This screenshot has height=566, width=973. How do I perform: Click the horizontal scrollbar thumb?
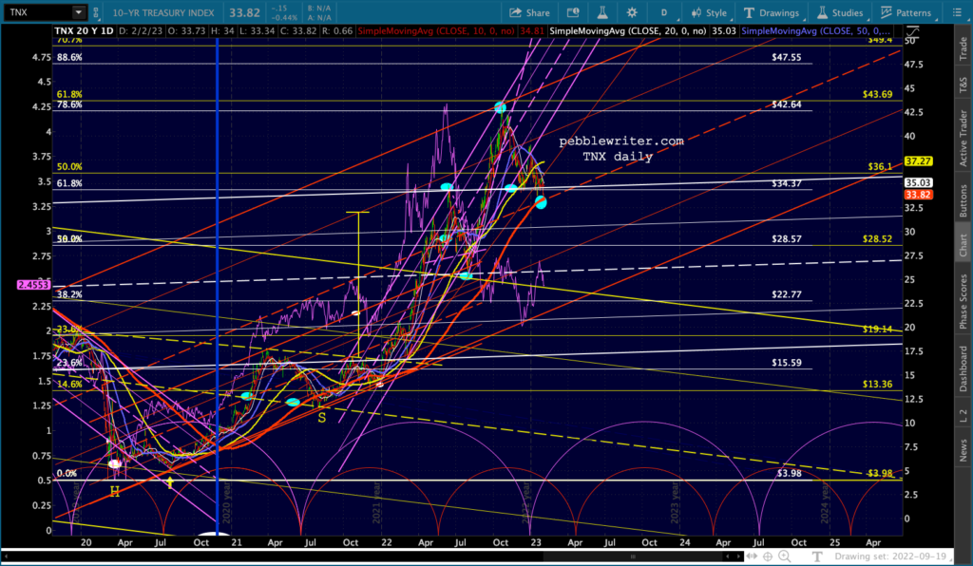tap(633, 557)
